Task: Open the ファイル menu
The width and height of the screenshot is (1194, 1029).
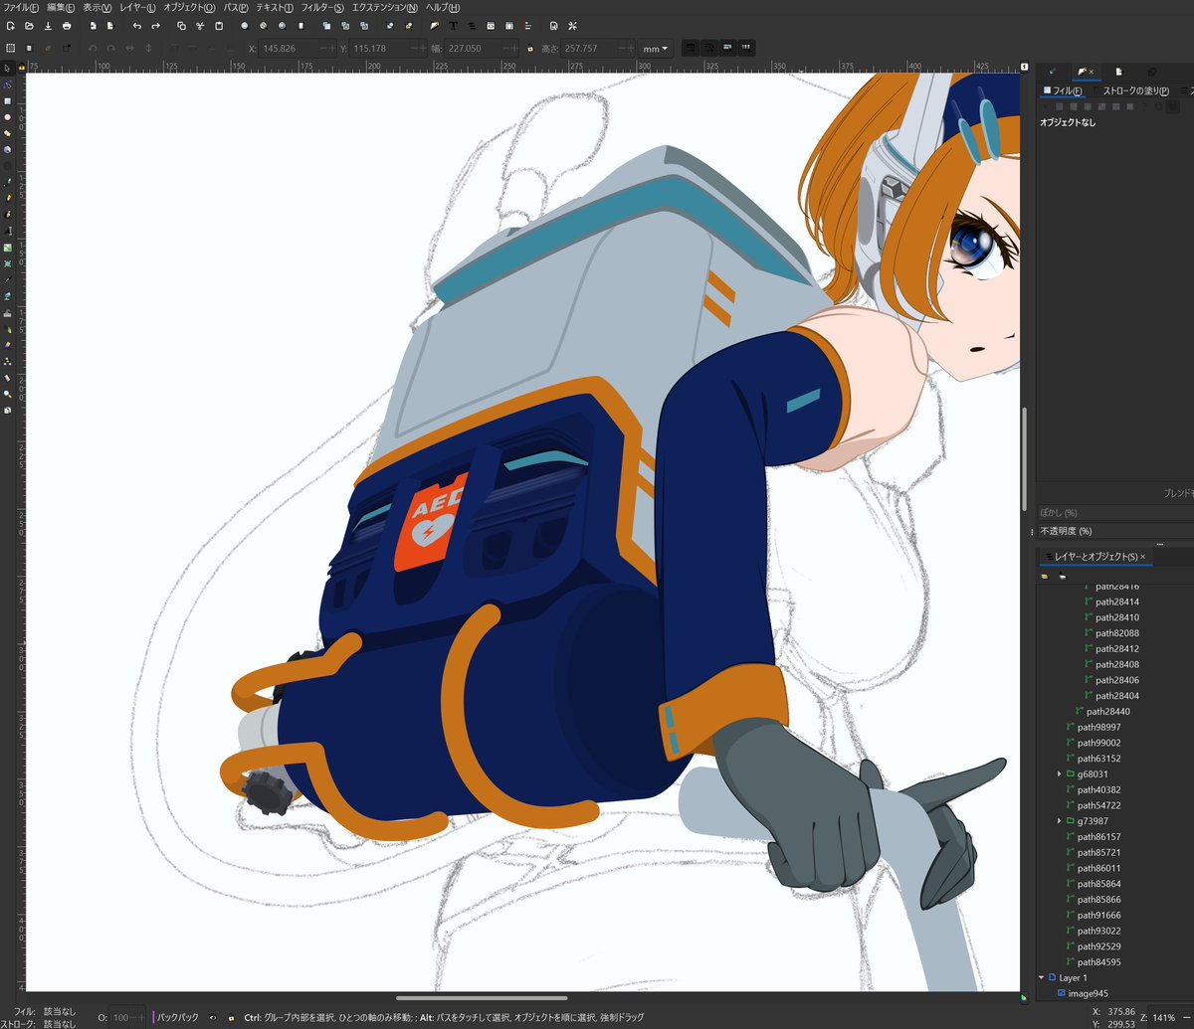Action: click(21, 7)
